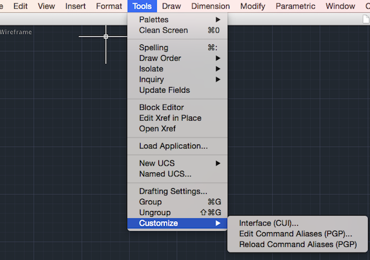Screen dimensions: 370x260
Task: Click the highlighted Customize item
Action: [x=178, y=223]
